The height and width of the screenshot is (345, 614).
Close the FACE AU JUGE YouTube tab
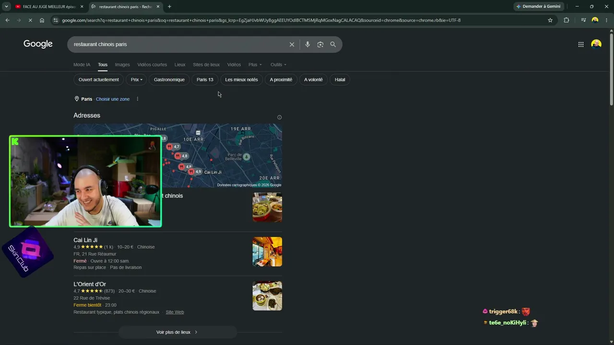82,7
